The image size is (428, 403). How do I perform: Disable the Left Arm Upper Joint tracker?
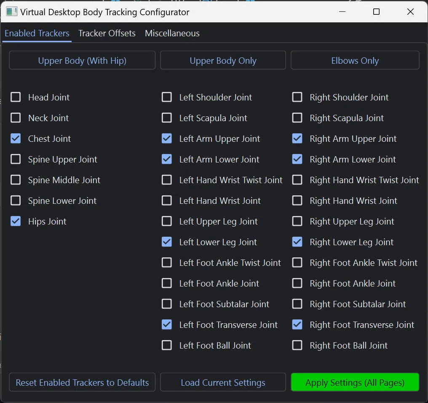(167, 138)
